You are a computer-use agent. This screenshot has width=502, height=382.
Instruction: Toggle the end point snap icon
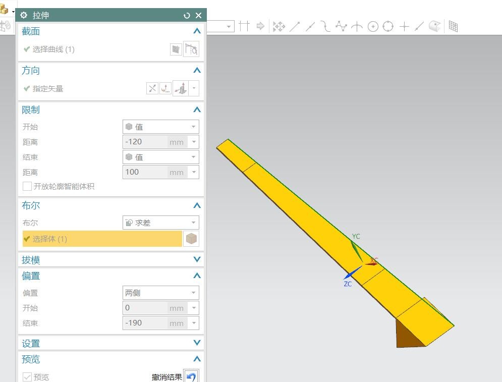coord(295,27)
